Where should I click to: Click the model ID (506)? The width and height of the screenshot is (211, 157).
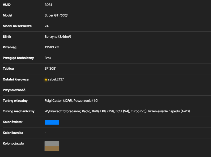(64, 15)
